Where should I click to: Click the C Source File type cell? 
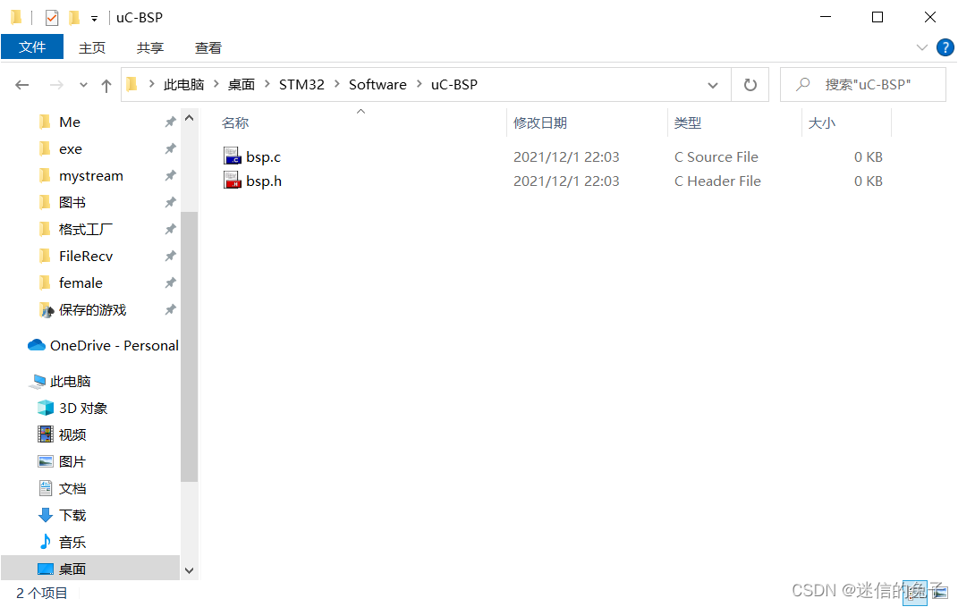tap(716, 157)
